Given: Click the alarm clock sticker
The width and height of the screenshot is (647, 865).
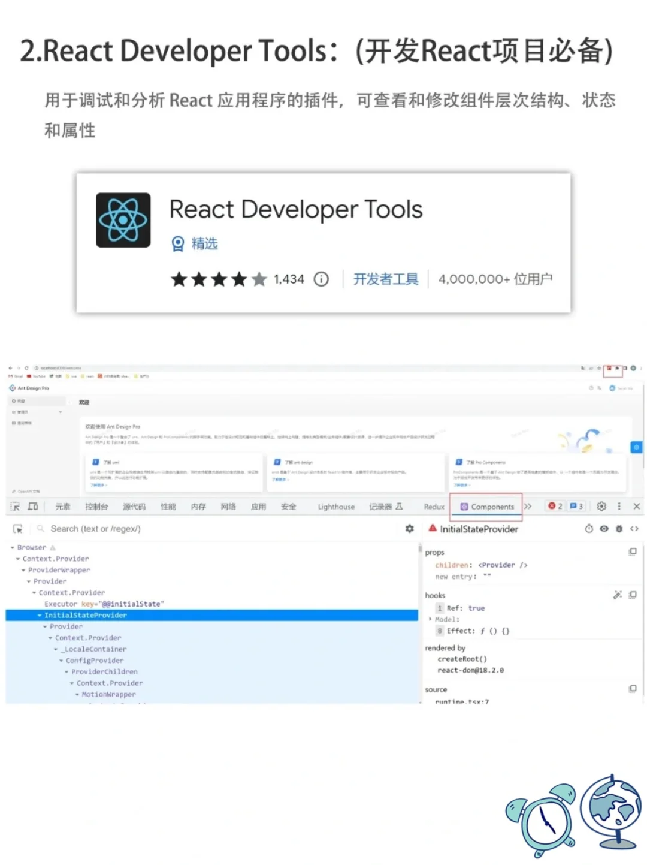Looking at the screenshot, I should click(541, 821).
